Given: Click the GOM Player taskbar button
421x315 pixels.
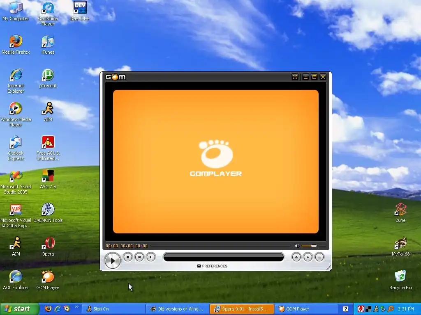Looking at the screenshot, I should click(x=306, y=309).
